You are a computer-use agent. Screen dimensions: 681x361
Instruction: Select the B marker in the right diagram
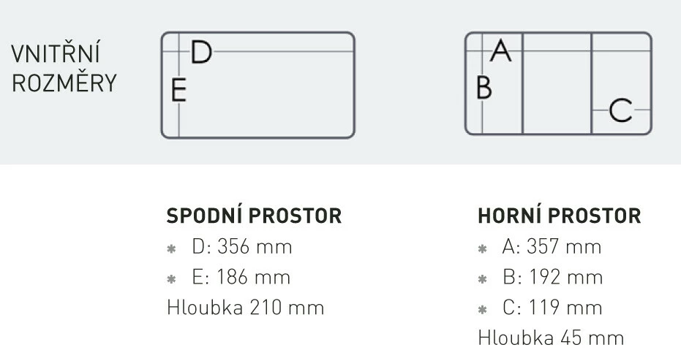484,87
